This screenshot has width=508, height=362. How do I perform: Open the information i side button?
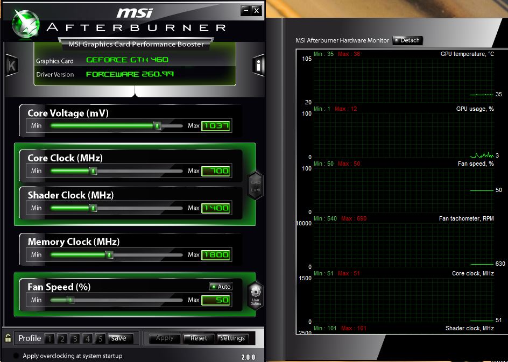pos(258,66)
